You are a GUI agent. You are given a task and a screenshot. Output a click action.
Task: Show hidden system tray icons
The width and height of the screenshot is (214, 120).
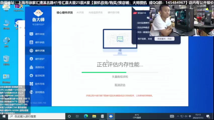178,116
